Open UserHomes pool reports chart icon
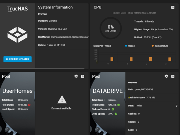Viewport: 180px width, 135px height. [x=83, y=76]
